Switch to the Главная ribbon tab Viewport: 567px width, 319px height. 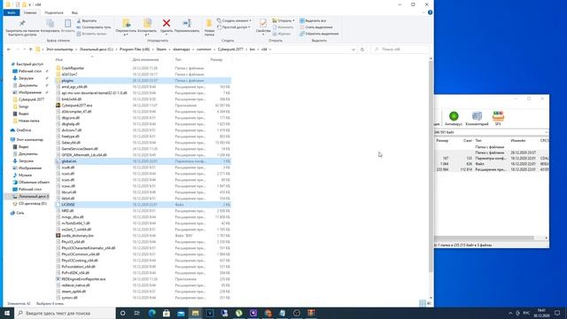30,12
